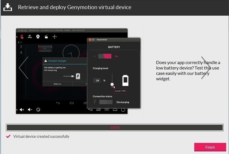Click the Android back button in the emulator
The width and height of the screenshot is (229, 154).
tap(58, 103)
